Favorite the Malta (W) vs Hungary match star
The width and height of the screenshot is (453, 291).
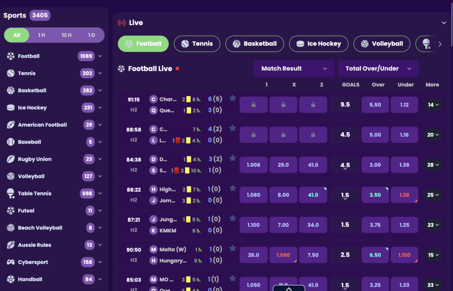(x=233, y=248)
